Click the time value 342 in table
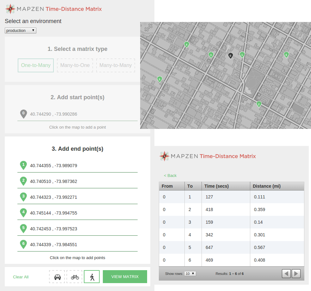The image size is (311, 291). (209, 235)
